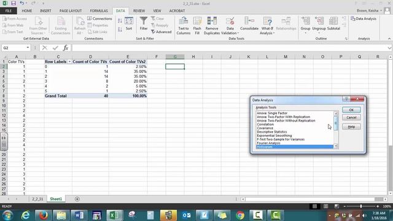393x221 pixels.
Task: Select Histogram in analysis list
Action: [x=295, y=147]
